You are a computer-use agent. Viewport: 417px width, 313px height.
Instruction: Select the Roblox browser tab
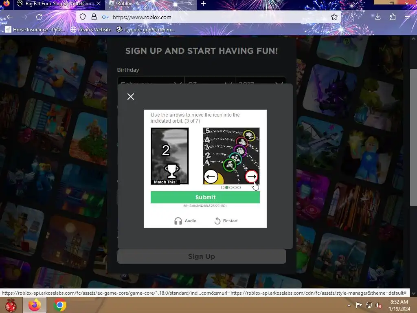click(151, 4)
